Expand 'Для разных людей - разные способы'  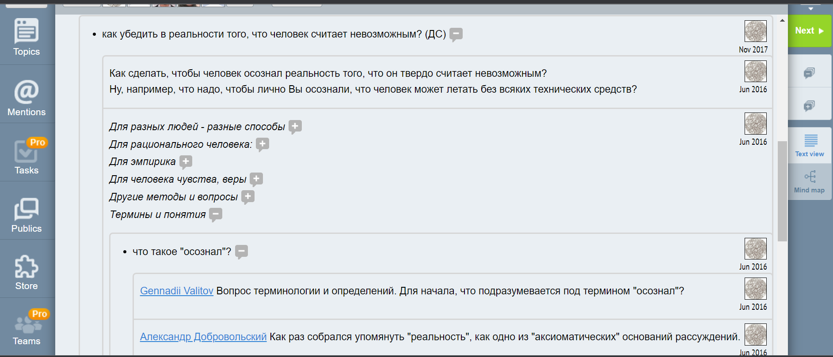(295, 127)
